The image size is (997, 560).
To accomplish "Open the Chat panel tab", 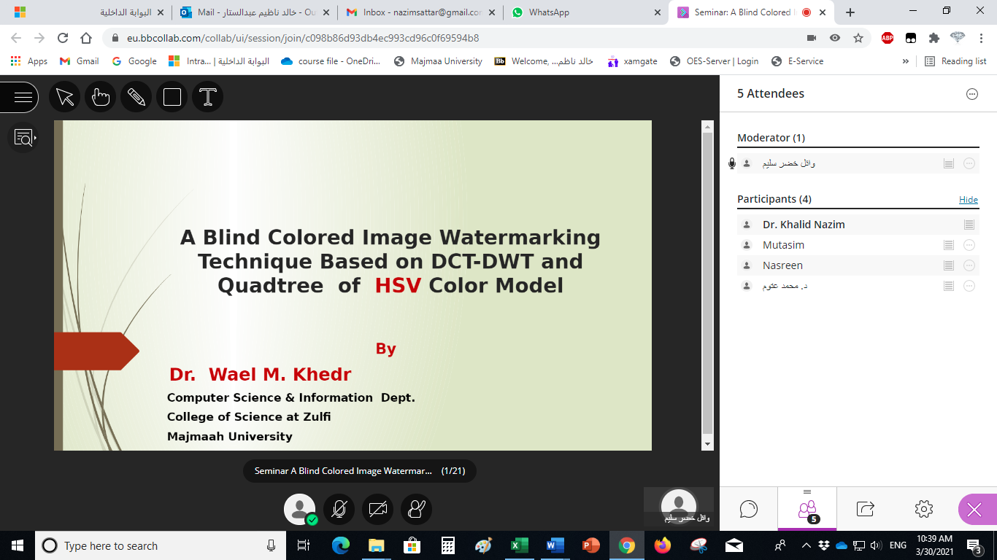I will click(749, 509).
